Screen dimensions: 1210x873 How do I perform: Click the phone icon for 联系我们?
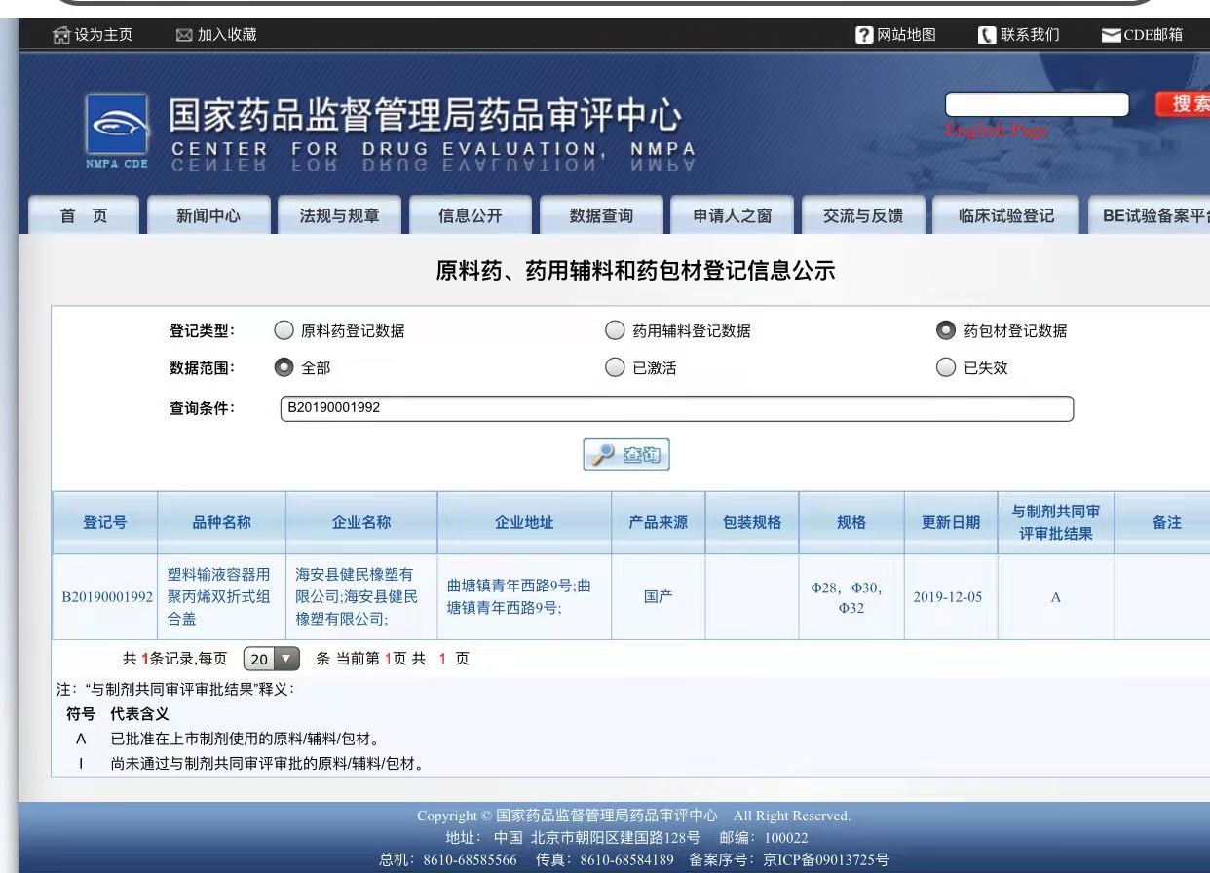coord(985,36)
